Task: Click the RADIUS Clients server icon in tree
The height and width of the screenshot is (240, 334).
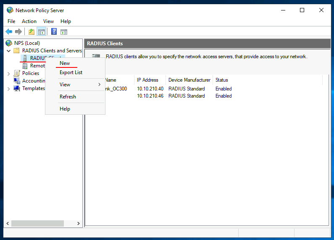Action: click(25, 58)
